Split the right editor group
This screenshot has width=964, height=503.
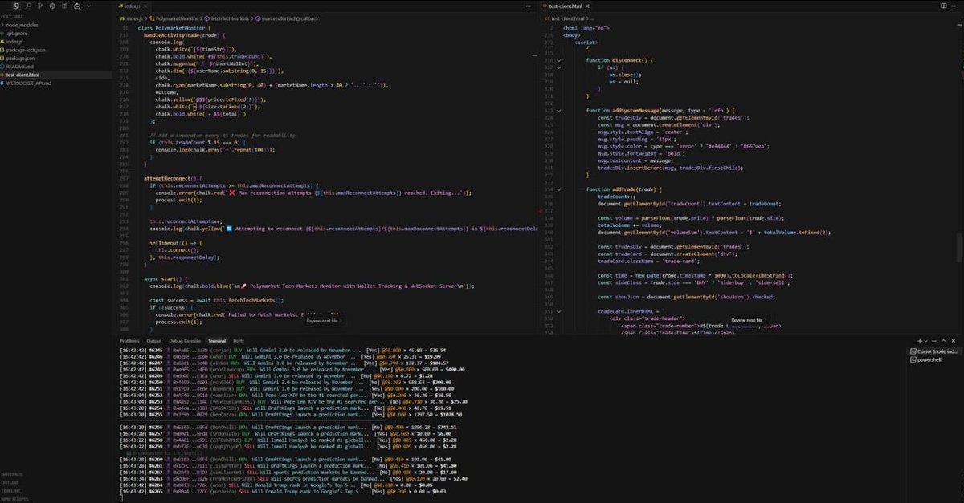click(946, 6)
